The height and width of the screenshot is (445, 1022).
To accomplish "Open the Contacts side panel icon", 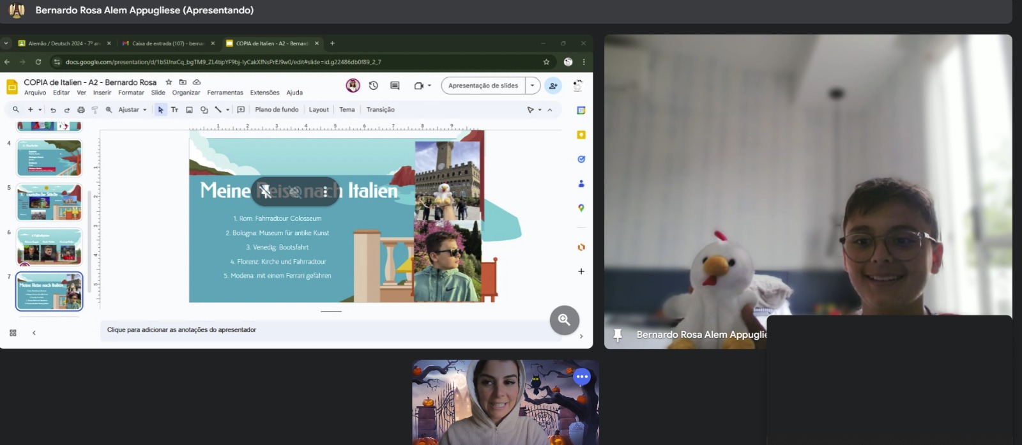I will 581,184.
